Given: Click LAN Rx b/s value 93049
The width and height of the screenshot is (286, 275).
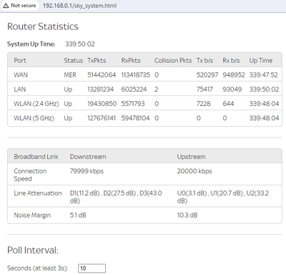Looking at the screenshot, I should pyautogui.click(x=232, y=90).
